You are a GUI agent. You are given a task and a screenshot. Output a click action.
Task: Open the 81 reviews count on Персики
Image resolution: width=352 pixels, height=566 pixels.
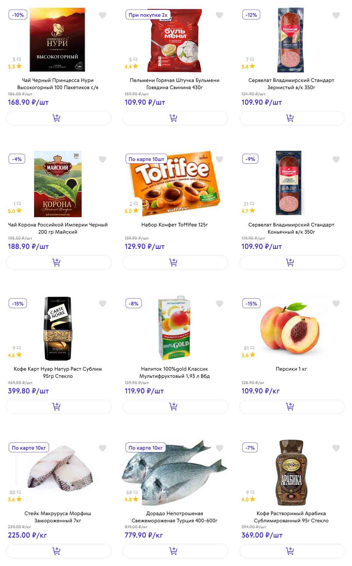coord(249,348)
